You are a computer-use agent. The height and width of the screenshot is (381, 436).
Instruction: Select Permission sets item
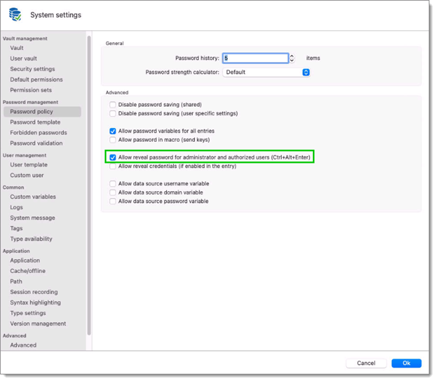31,90
